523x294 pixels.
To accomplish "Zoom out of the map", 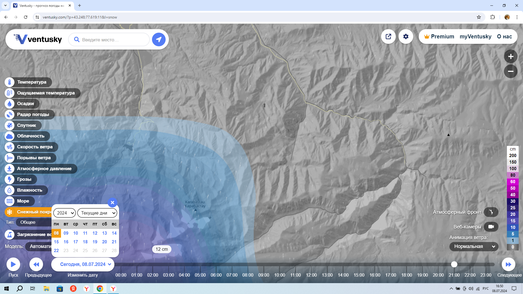I will point(511,71).
